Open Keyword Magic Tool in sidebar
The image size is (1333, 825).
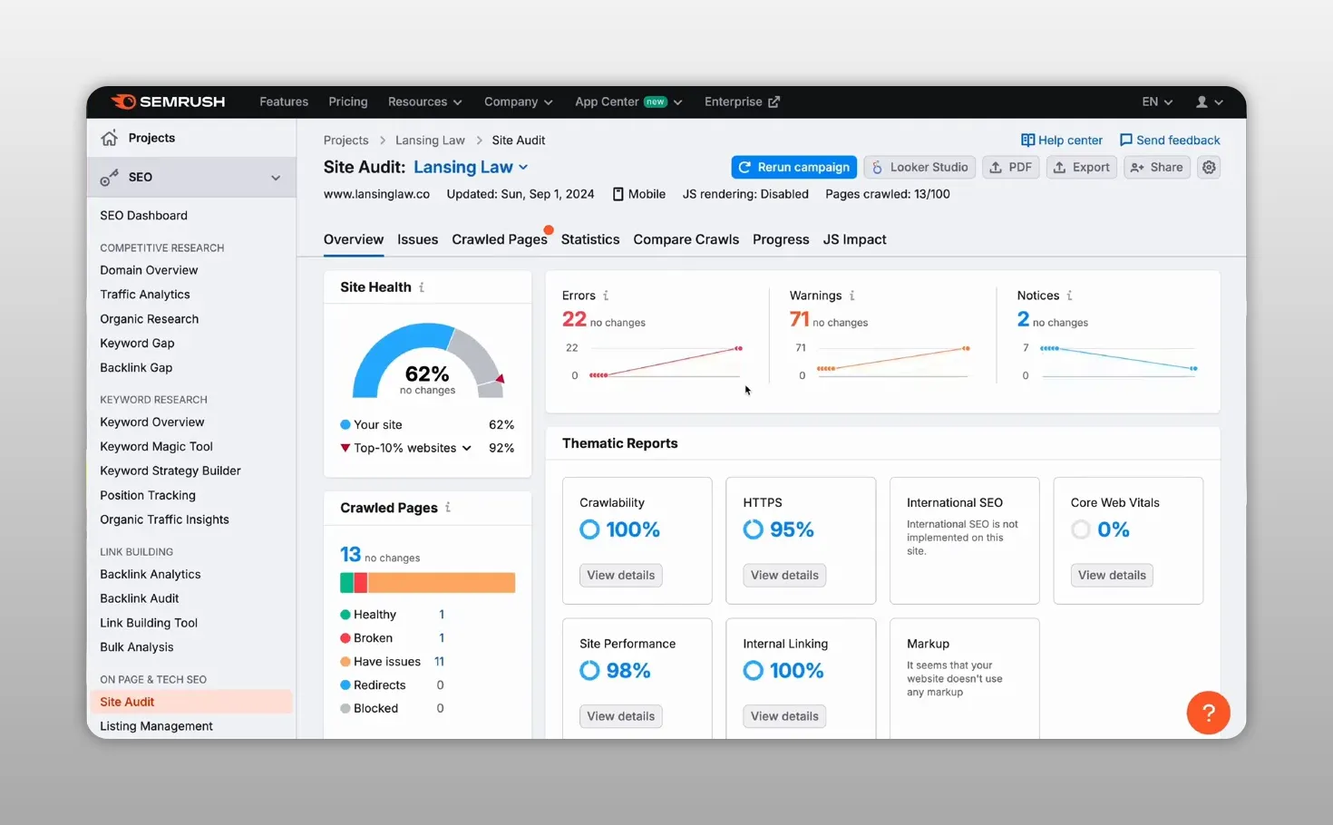(156, 447)
